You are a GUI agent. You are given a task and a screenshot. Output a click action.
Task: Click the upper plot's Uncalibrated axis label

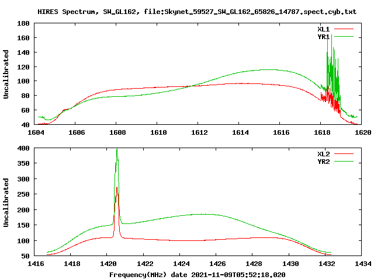point(6,74)
